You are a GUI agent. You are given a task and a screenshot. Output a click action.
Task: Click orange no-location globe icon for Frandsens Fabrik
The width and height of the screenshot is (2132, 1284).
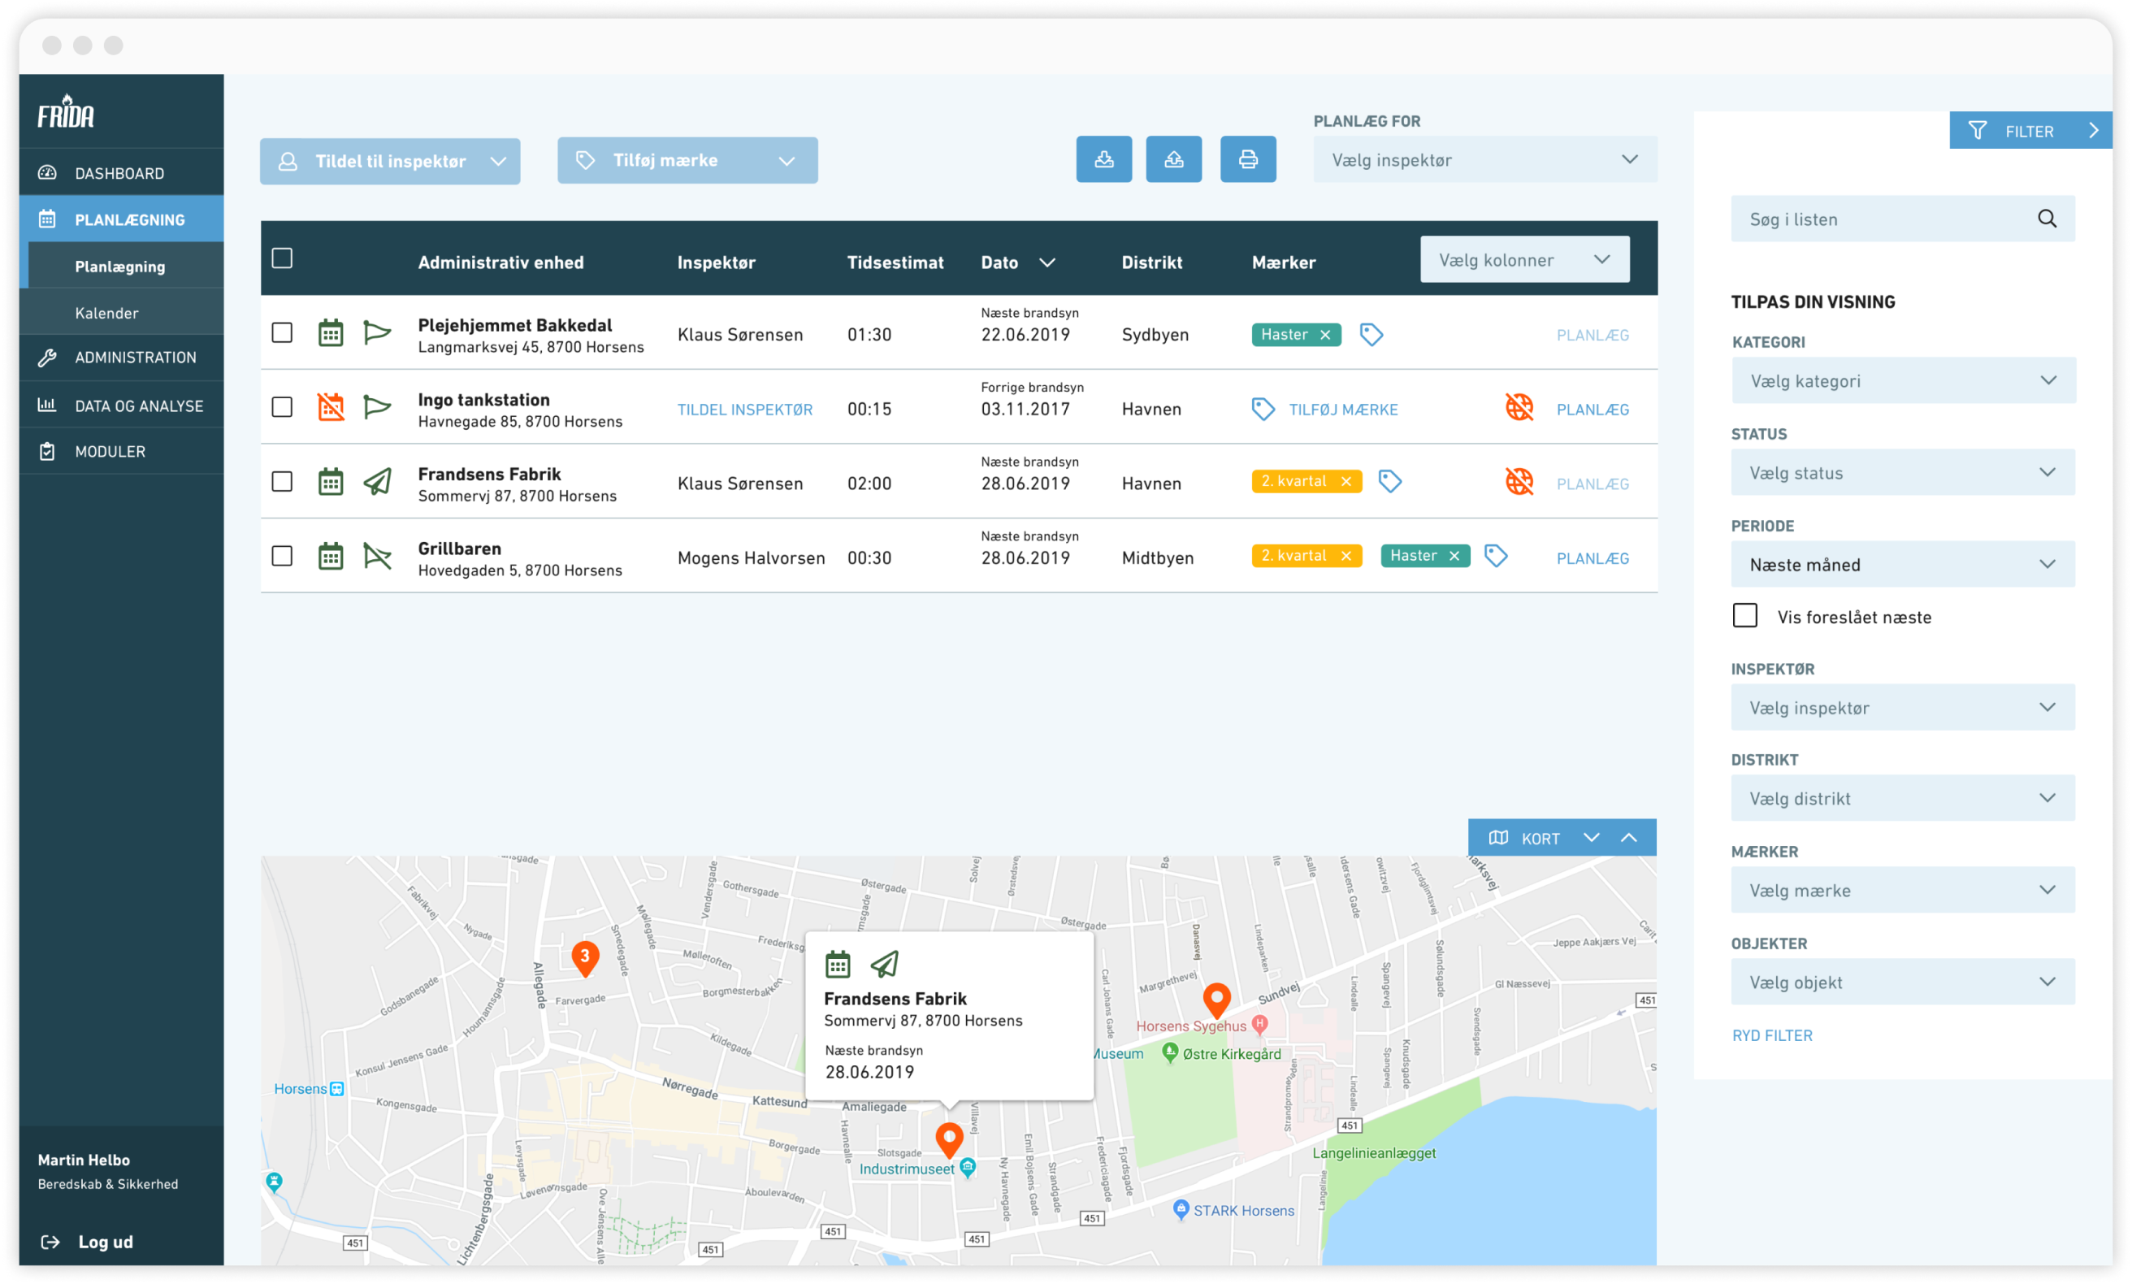click(x=1519, y=481)
